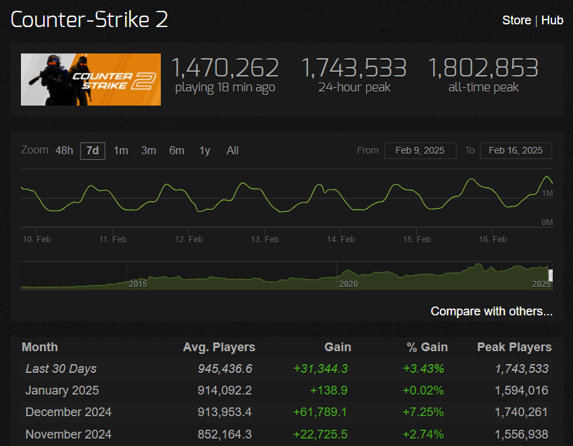Viewport: 573px width, 446px height.
Task: Click average players value 852,164.3
Action: click(224, 434)
